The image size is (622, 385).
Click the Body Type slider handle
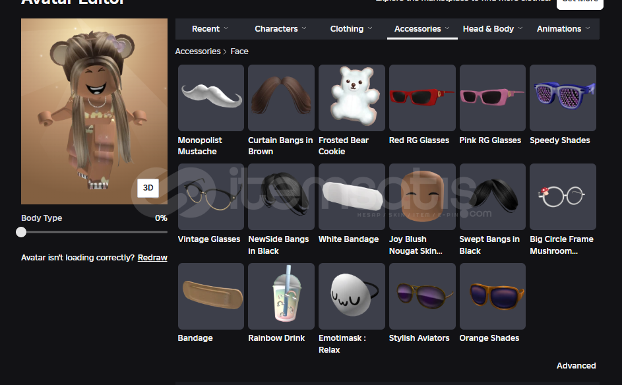pyautogui.click(x=21, y=232)
